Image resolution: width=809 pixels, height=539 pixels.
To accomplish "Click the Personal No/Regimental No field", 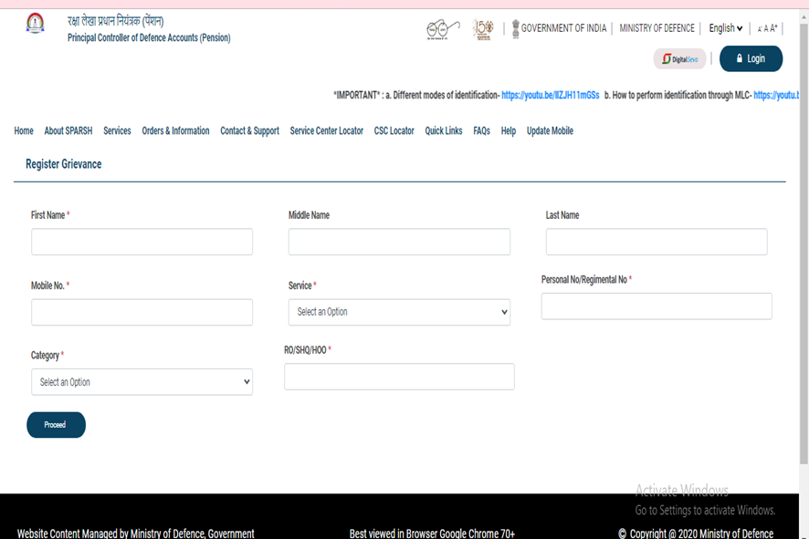I will pos(657,306).
